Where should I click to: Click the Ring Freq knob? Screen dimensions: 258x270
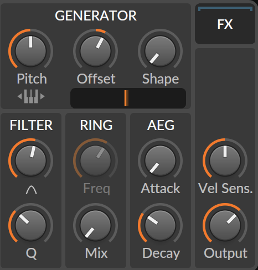(x=95, y=160)
